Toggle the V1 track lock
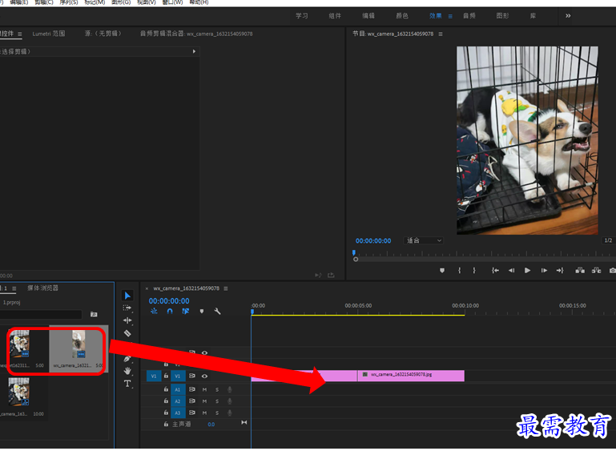 coord(166,376)
